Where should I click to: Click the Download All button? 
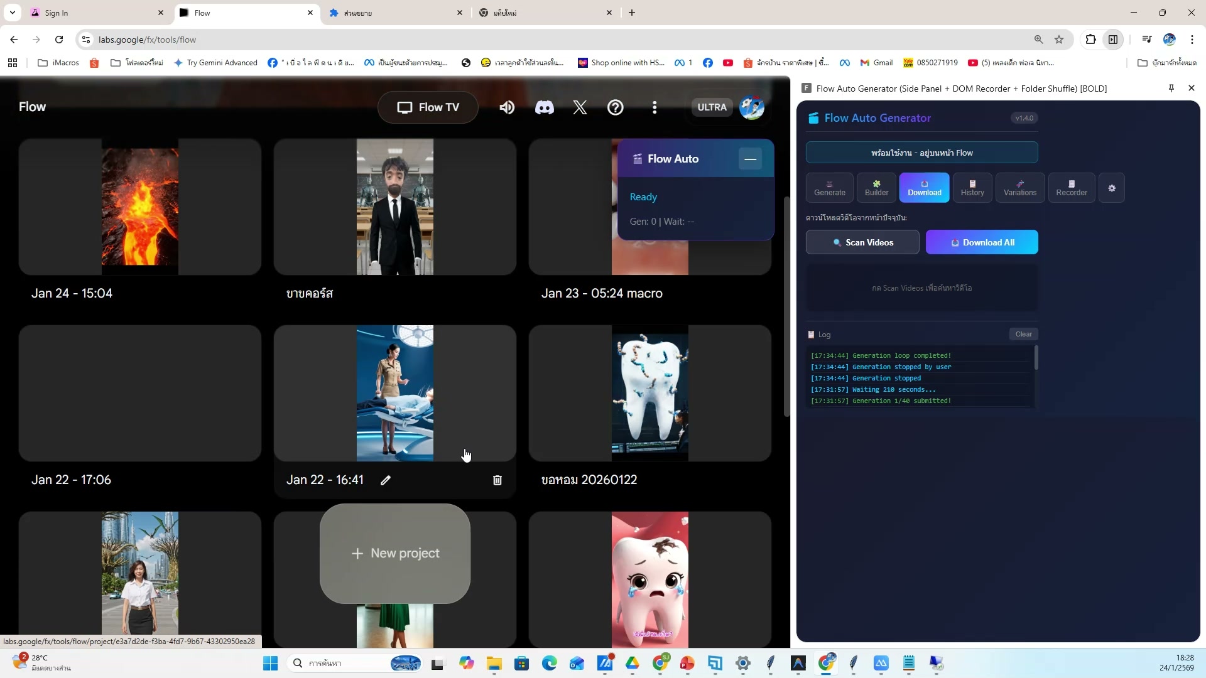981,242
